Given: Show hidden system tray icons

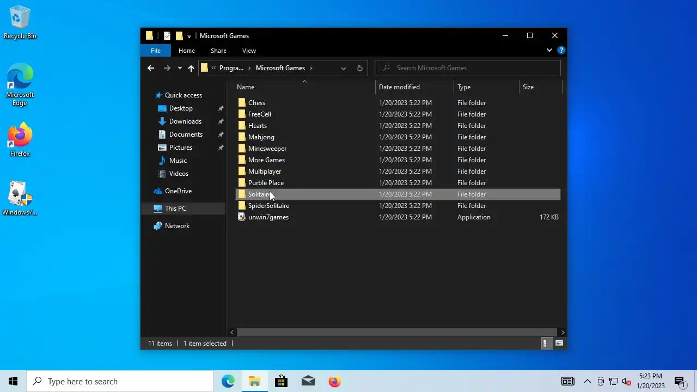Looking at the screenshot, I should [587, 381].
